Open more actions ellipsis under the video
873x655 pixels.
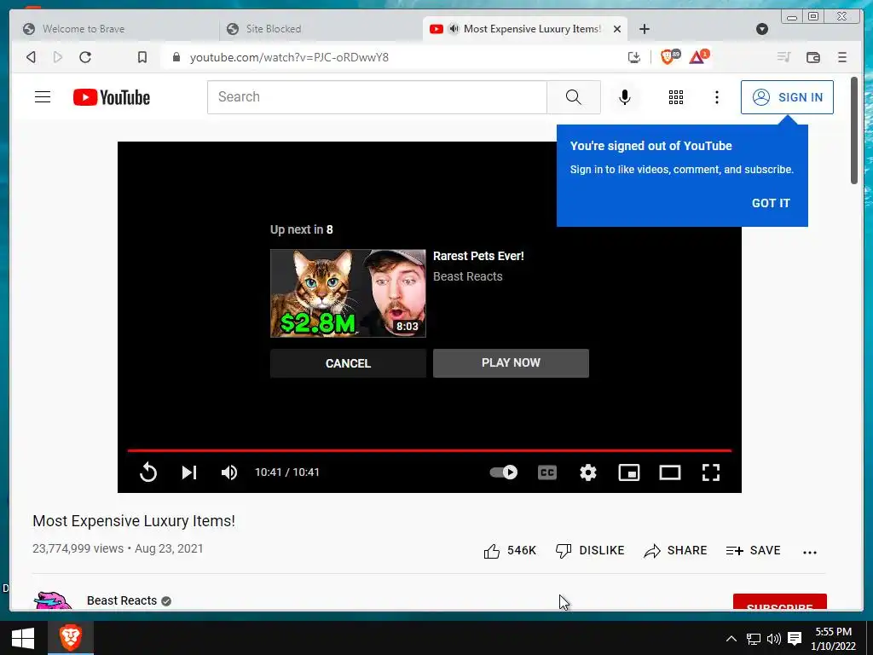coord(810,552)
